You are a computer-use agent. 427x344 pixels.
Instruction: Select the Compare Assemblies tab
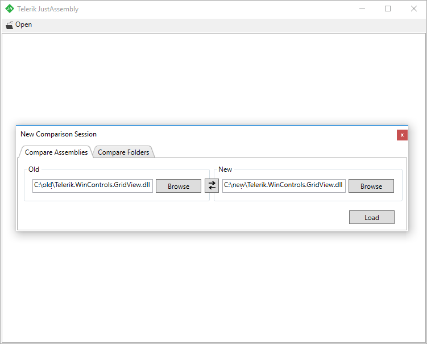point(56,152)
